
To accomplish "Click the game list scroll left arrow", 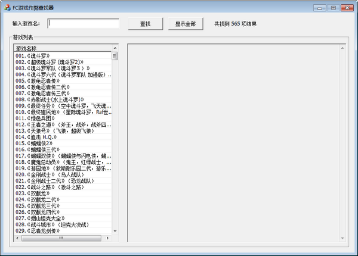I will pos(17,238).
